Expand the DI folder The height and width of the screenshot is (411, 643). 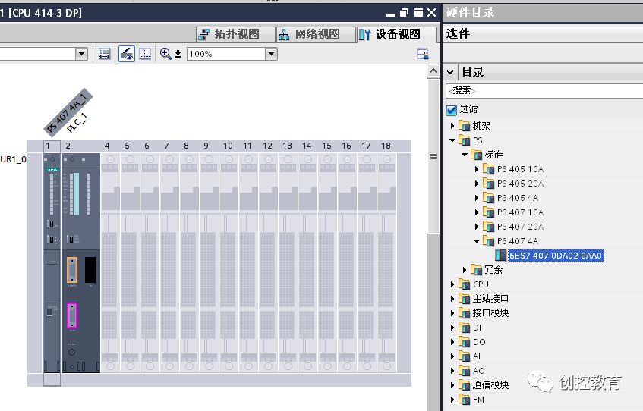[x=452, y=328]
